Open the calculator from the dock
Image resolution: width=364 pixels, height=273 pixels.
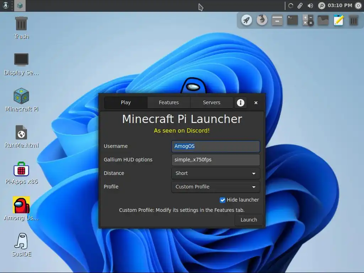click(x=308, y=20)
